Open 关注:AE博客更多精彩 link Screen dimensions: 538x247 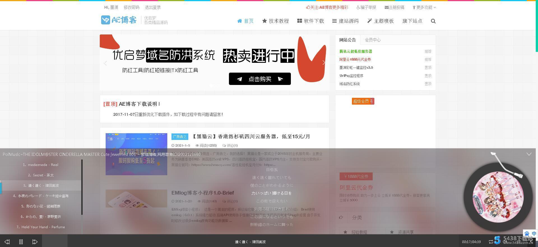327,8
